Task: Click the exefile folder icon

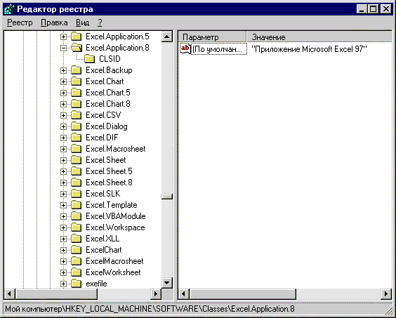Action: click(x=77, y=284)
